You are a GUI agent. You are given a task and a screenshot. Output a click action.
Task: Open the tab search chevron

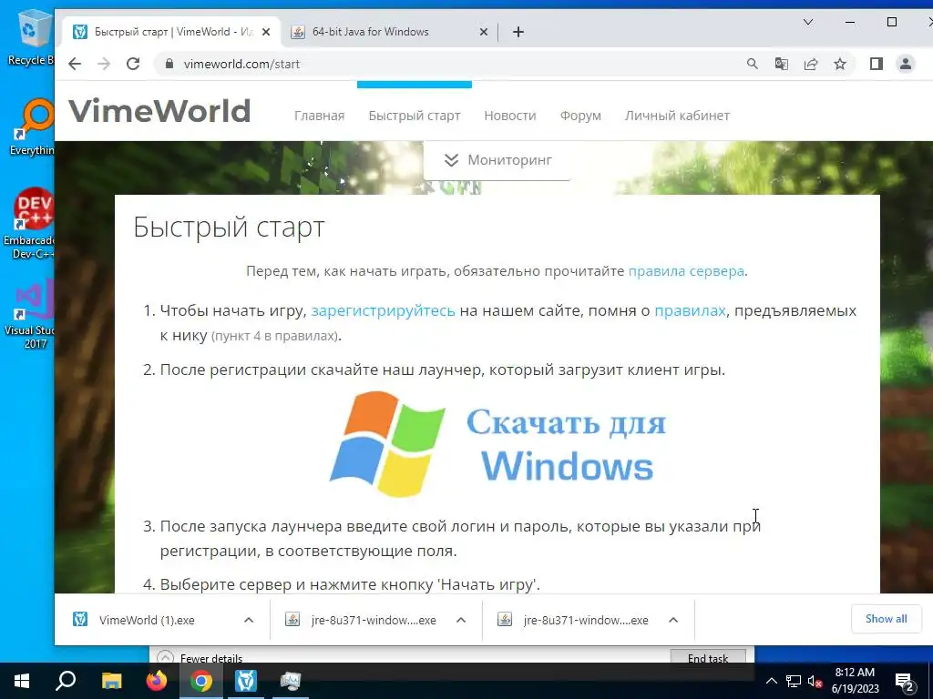(808, 22)
